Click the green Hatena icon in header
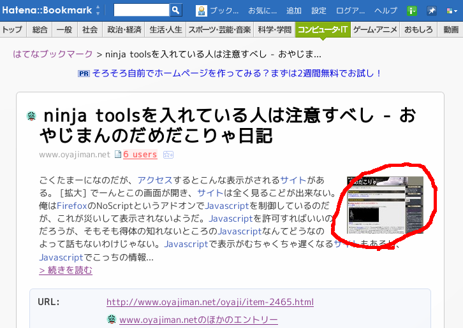463x328 pixels. click(412, 11)
